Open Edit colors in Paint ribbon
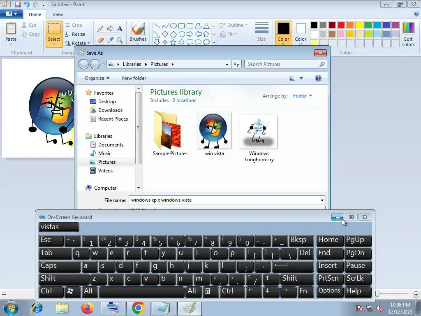This screenshot has width=421, height=316. tap(408, 35)
